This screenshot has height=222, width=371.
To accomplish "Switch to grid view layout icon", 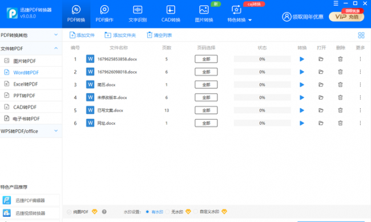I will (361, 35).
